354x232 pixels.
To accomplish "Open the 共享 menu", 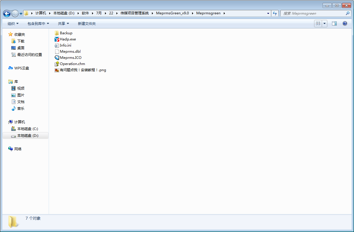I will 63,23.
